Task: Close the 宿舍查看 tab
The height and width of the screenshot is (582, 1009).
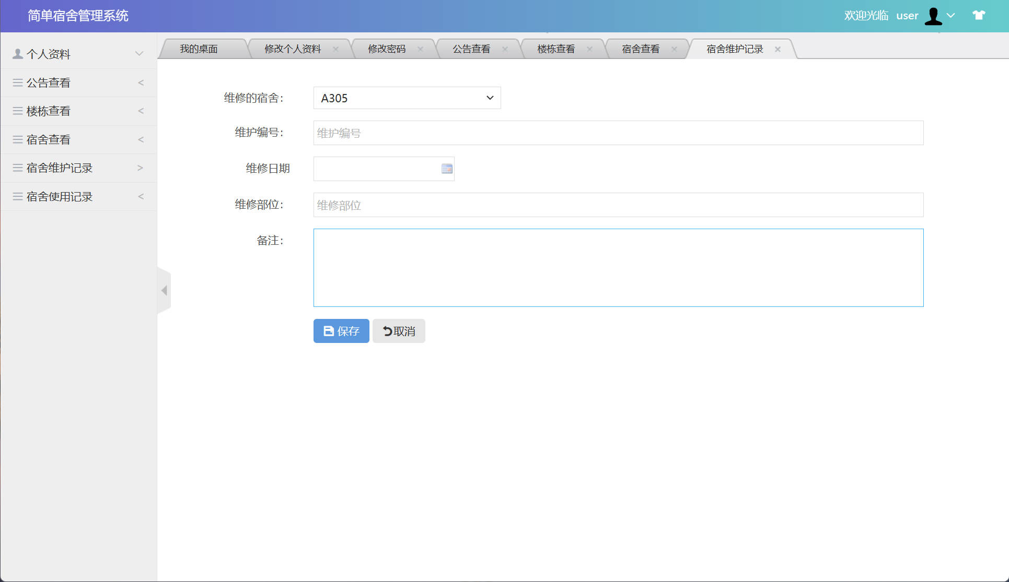Action: (674, 49)
